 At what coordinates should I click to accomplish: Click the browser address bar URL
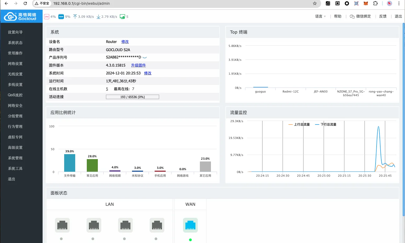pos(82,3)
